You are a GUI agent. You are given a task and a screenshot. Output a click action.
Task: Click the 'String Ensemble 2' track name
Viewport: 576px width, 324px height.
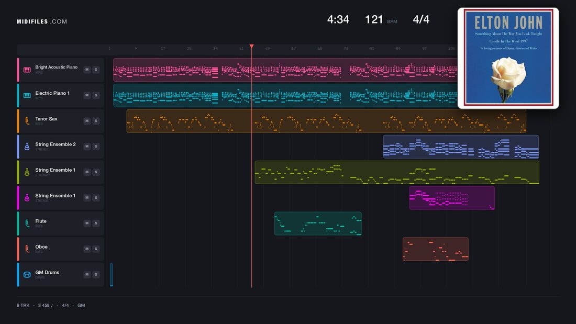click(x=56, y=144)
